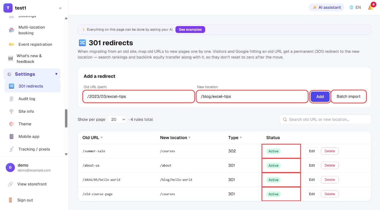Screen dimensions: 380x210
Task: Click the Settings gear icon
Action: click(9, 74)
